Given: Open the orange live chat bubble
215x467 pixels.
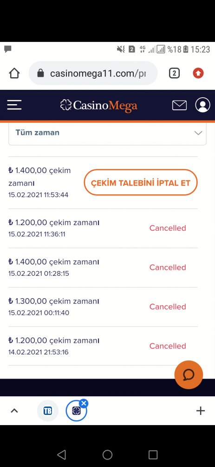Looking at the screenshot, I should pos(189,375).
